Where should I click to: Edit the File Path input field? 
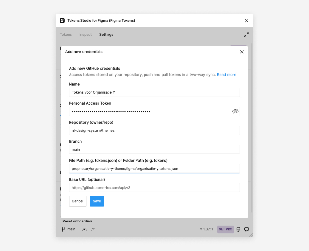tap(154, 169)
